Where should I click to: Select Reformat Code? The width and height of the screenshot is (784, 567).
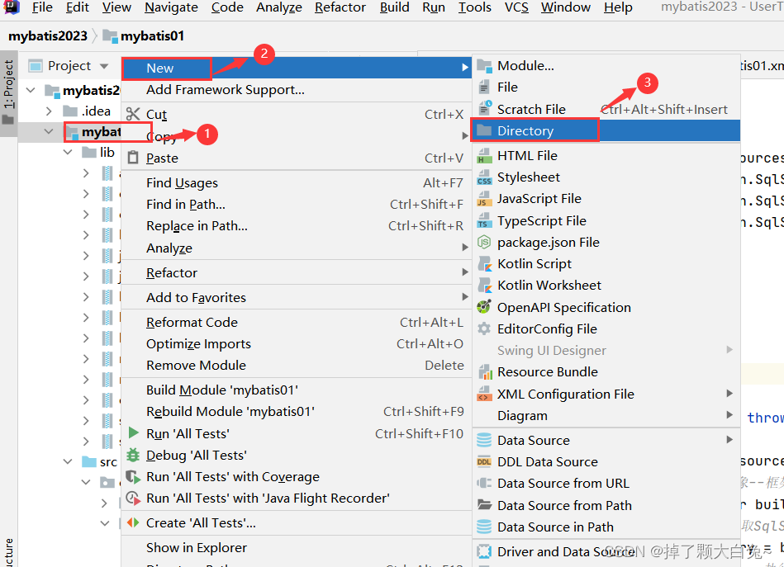point(297,322)
